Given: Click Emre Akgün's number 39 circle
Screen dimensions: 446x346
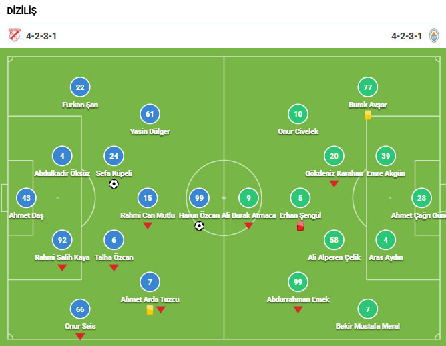Looking at the screenshot, I should pyautogui.click(x=385, y=156).
